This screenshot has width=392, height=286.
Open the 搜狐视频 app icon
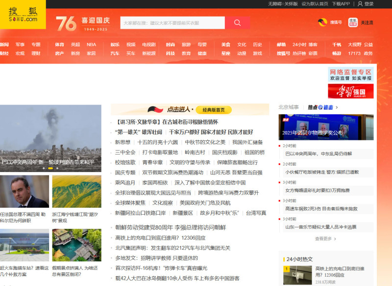coord(353,22)
